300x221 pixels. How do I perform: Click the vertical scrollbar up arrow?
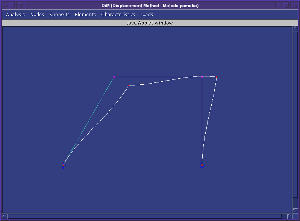pyautogui.click(x=295, y=29)
